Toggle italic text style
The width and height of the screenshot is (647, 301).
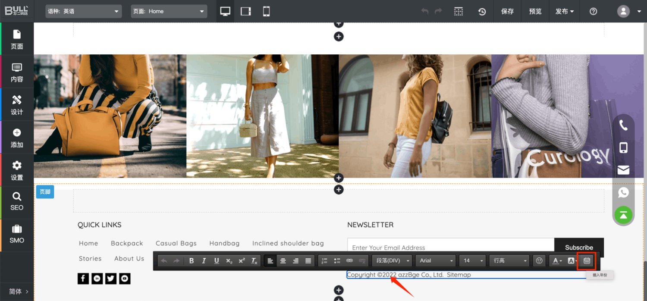pyautogui.click(x=204, y=261)
